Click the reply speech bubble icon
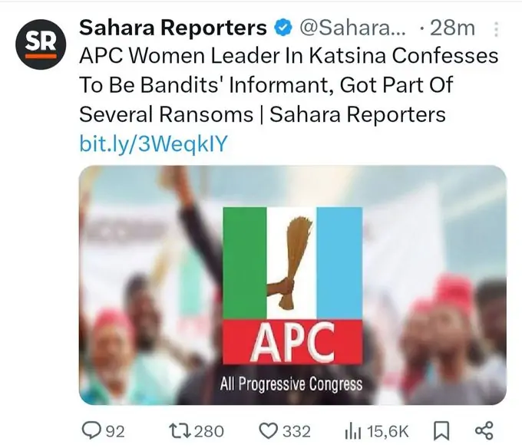Viewport: 522px width, 448px height. click(91, 430)
